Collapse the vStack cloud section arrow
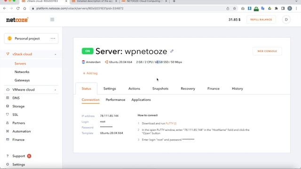This screenshot has width=301, height=169. [55, 54]
